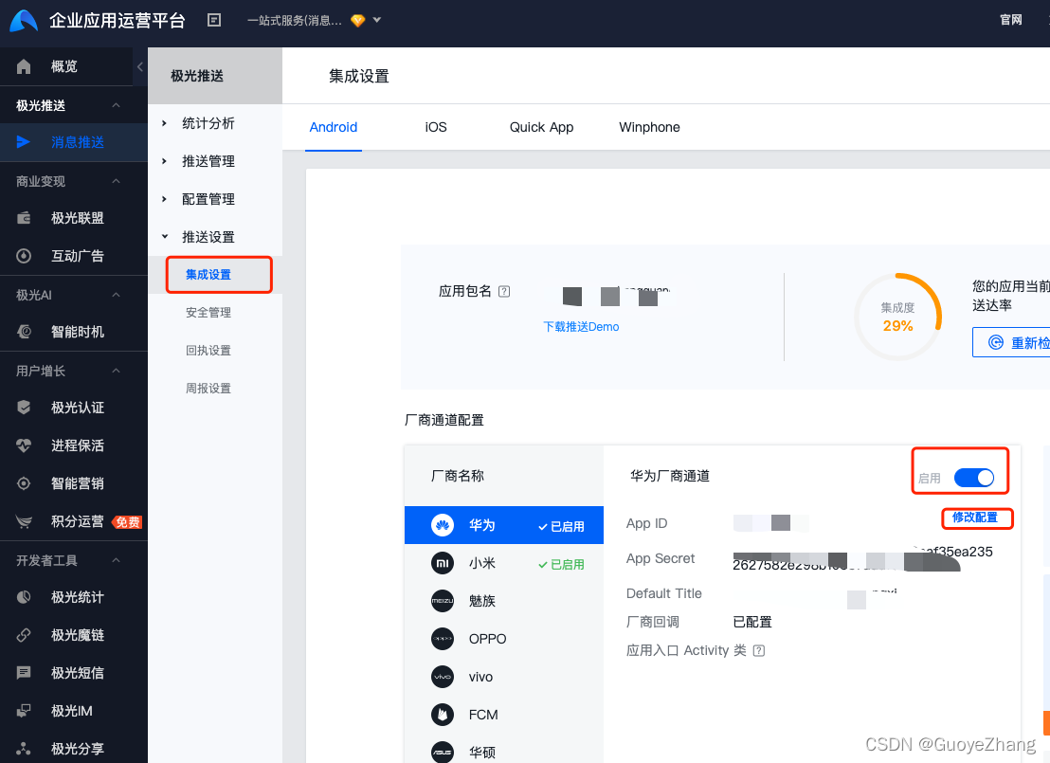Click the diamond VIP icon in header
Image resolution: width=1050 pixels, height=763 pixels.
coord(357,21)
